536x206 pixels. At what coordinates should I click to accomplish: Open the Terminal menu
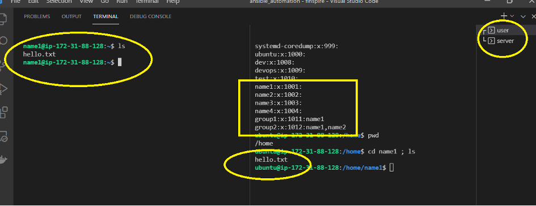point(147,2)
